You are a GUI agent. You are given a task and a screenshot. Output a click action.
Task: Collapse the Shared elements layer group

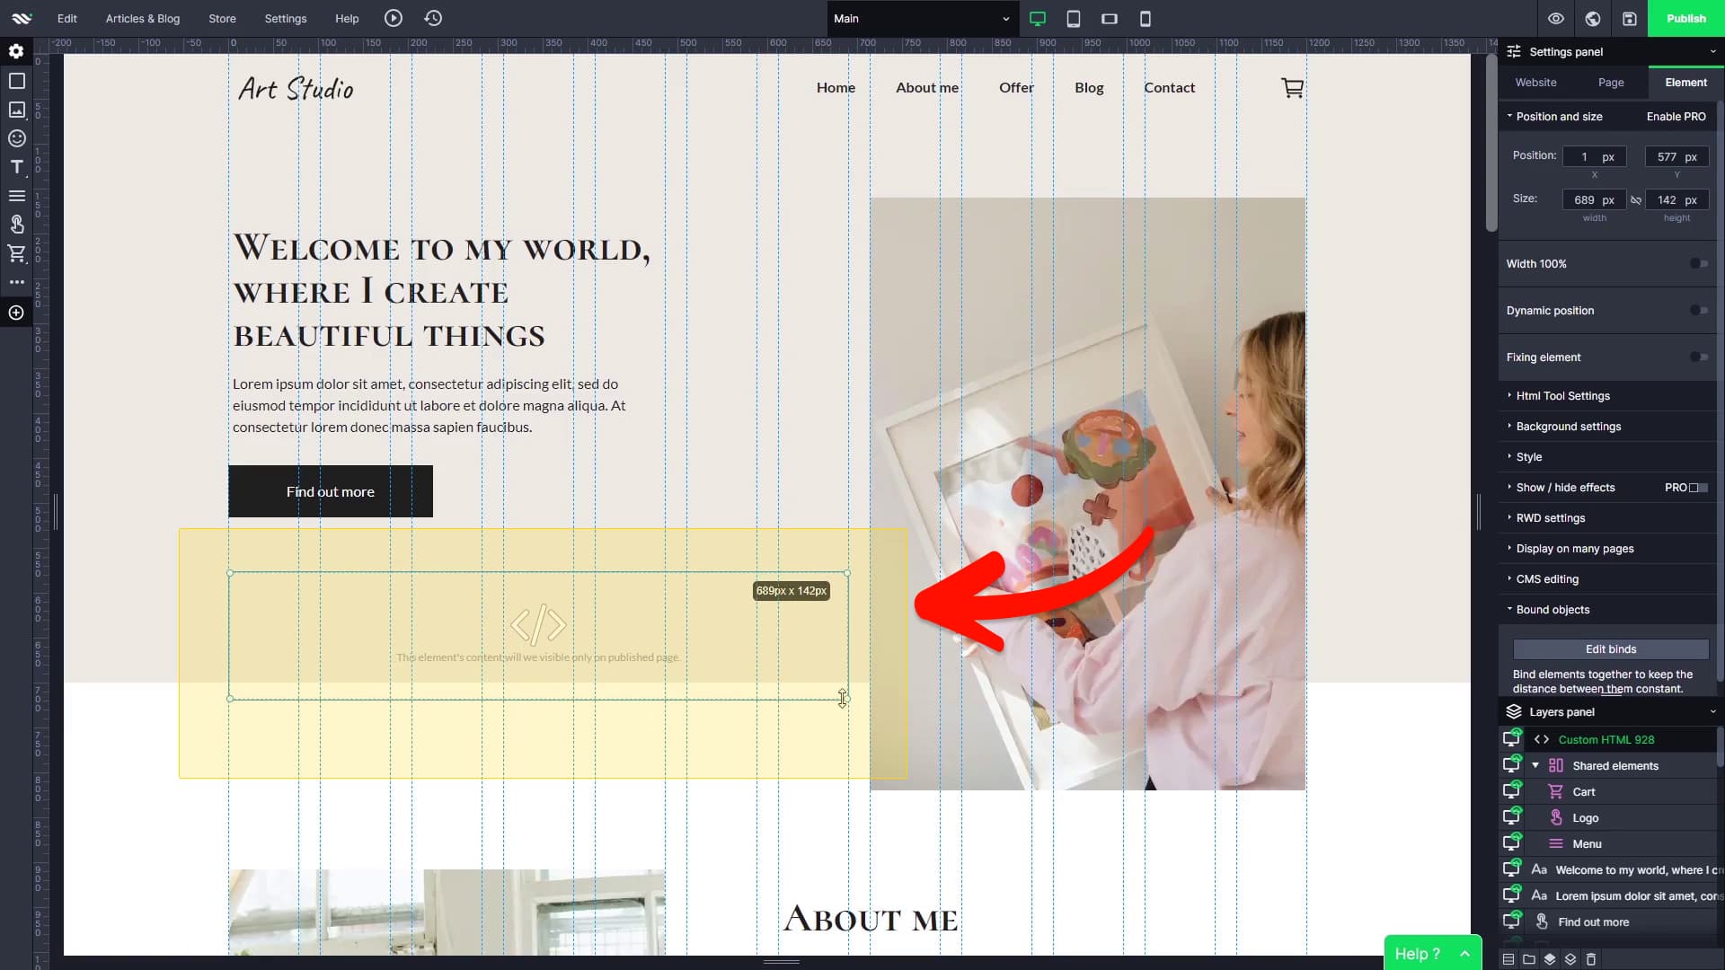[x=1535, y=765]
